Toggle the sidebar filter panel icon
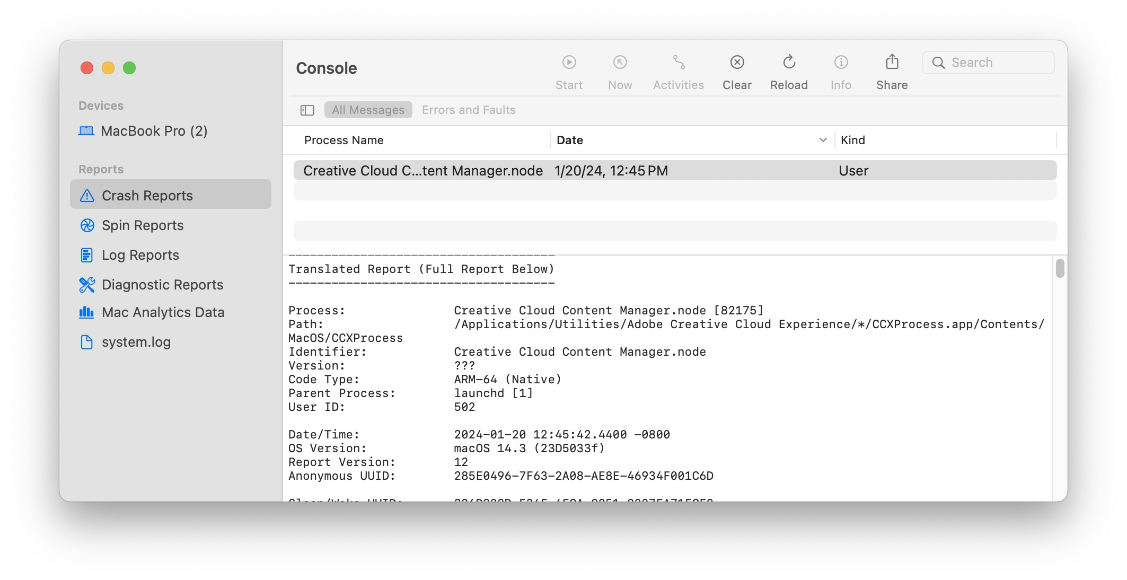 [307, 110]
